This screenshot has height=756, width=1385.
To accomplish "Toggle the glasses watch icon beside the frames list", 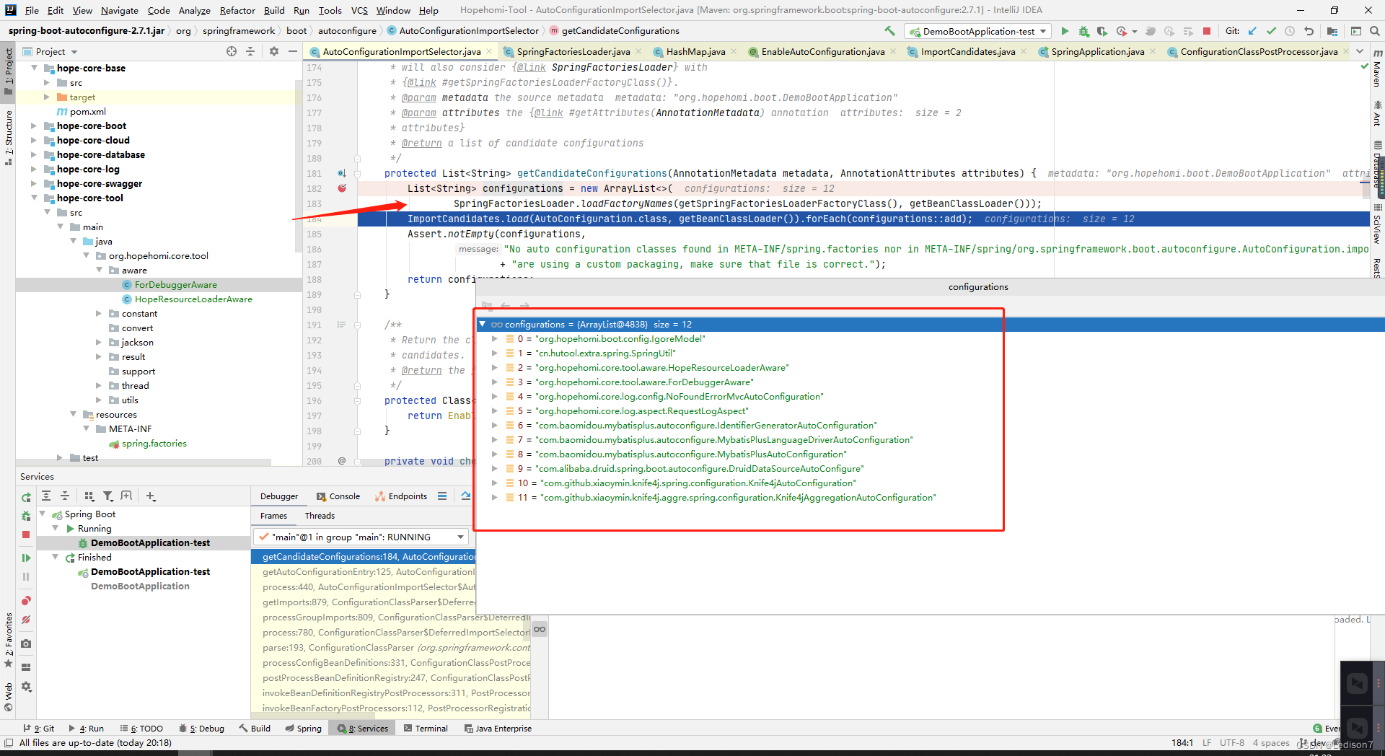I will 540,629.
